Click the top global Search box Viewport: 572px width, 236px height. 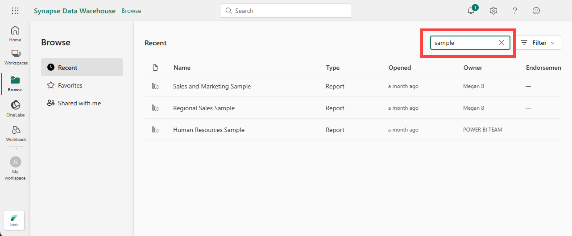pos(286,11)
